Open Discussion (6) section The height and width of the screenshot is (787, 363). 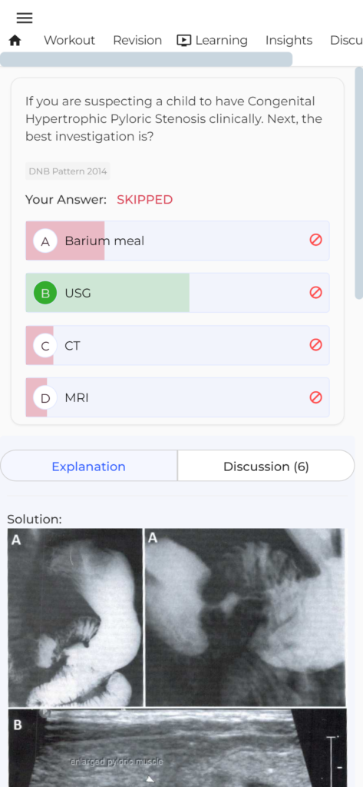[x=266, y=467]
